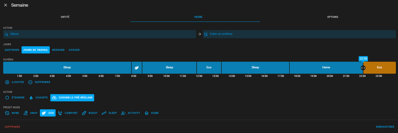Select the Sleep preset mode
This screenshot has height=133, width=398.
tap(109, 113)
